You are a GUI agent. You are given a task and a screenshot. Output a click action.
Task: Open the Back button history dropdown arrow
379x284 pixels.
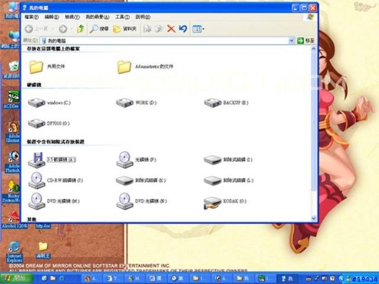53,29
